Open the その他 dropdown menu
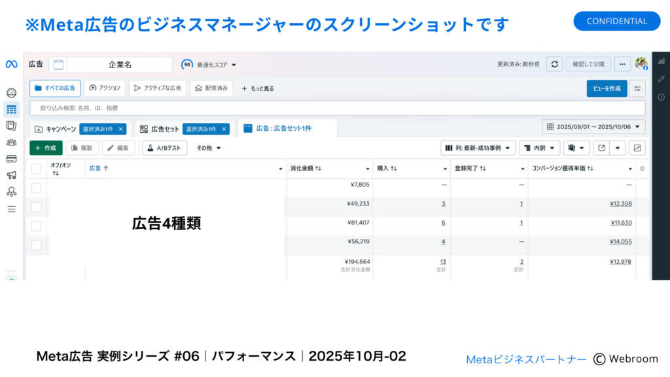Screen dimensions: 670x377 coord(208,148)
